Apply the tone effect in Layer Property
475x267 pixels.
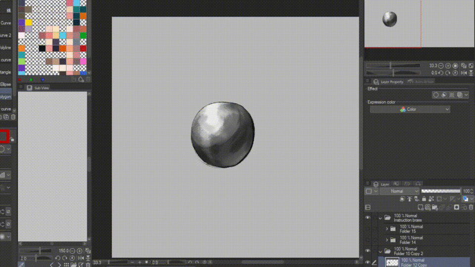452,95
